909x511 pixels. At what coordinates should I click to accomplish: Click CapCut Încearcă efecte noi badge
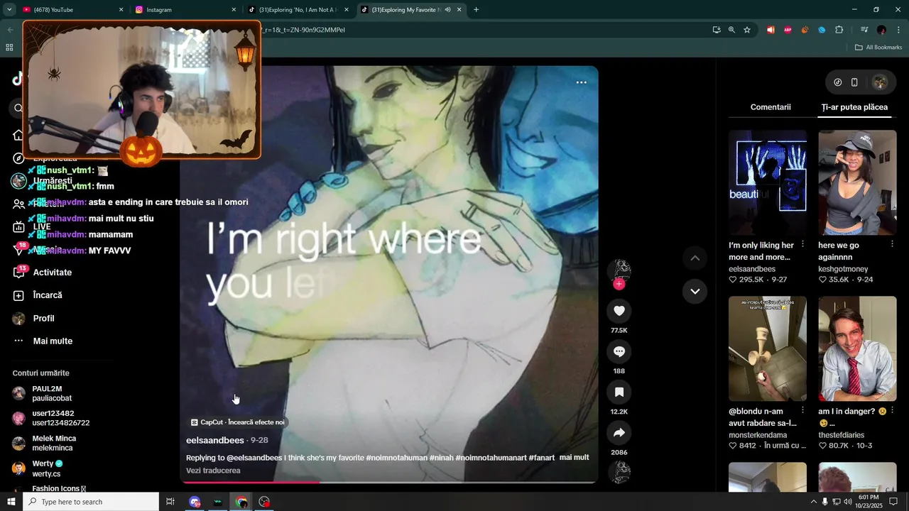click(x=237, y=422)
